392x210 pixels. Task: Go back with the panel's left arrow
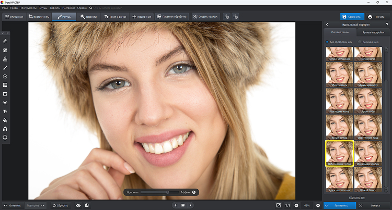(327, 24)
